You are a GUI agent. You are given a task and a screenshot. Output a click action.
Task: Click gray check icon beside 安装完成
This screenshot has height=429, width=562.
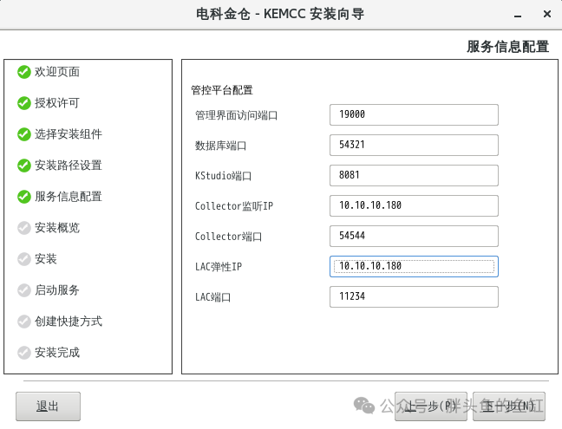click(24, 353)
